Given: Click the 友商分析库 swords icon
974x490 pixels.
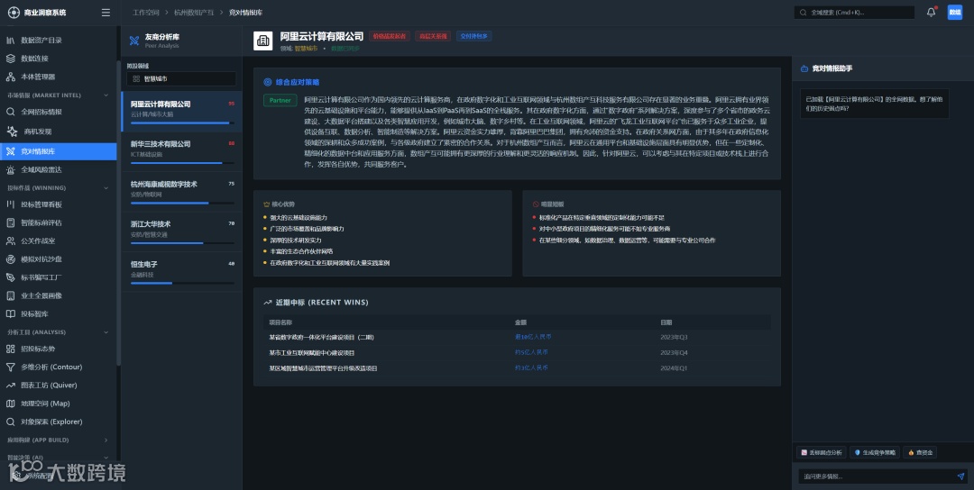Looking at the screenshot, I should 134,41.
